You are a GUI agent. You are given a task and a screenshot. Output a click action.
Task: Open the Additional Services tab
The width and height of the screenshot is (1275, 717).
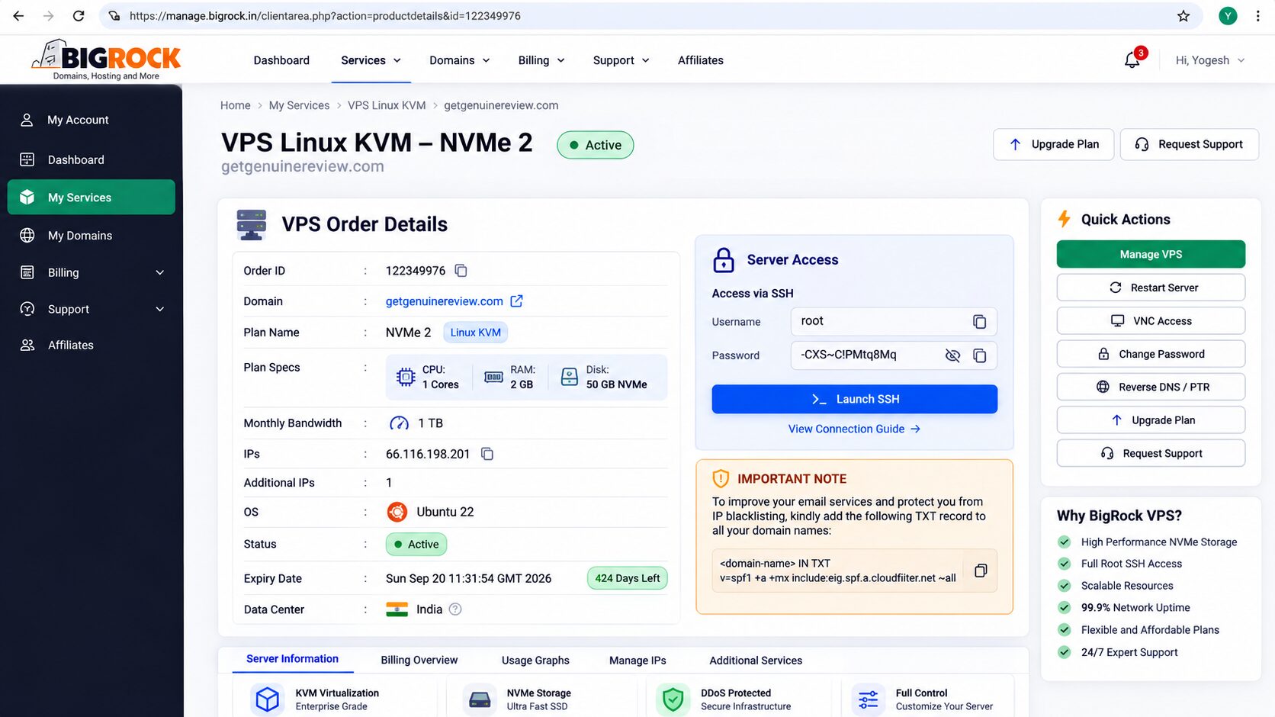click(x=756, y=661)
